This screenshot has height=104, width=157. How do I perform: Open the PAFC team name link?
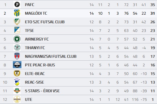(29, 5)
